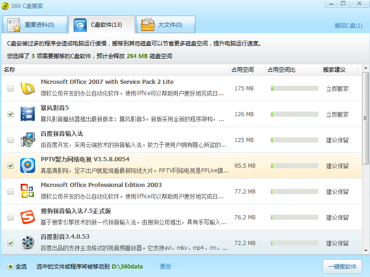Check the 百度拼音输入法 checkbox
The image size is (370, 277).
pos(10,140)
